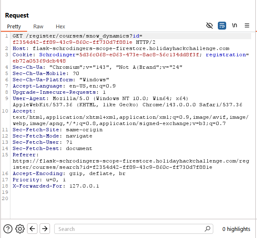Image resolution: width=257 pixels, height=238 pixels.
Task: Click the Priority: u=0, i line
Action: 39,180
